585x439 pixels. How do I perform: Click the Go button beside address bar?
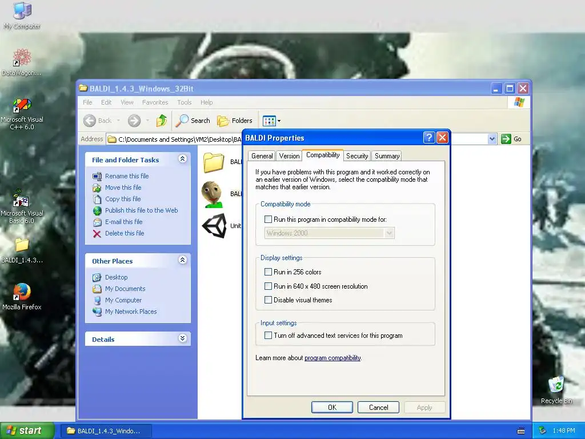[511, 139]
